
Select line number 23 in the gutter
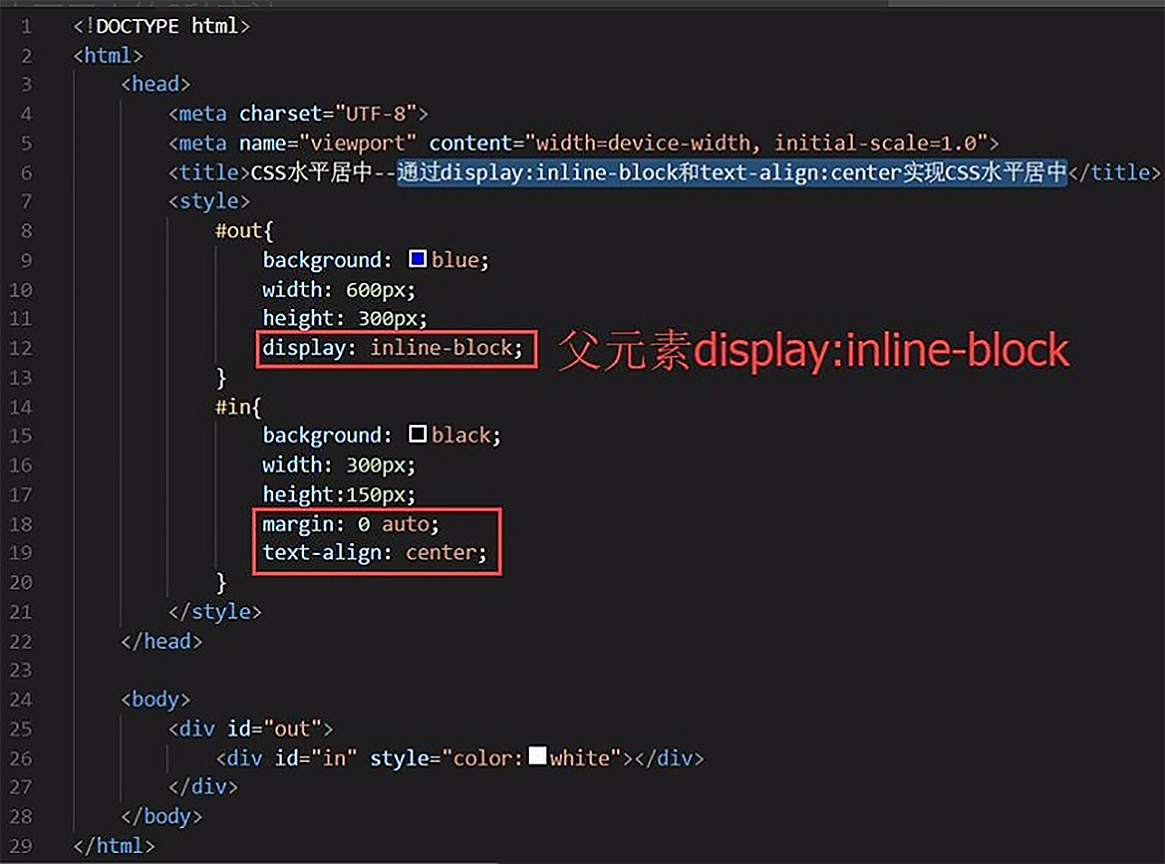(21, 670)
